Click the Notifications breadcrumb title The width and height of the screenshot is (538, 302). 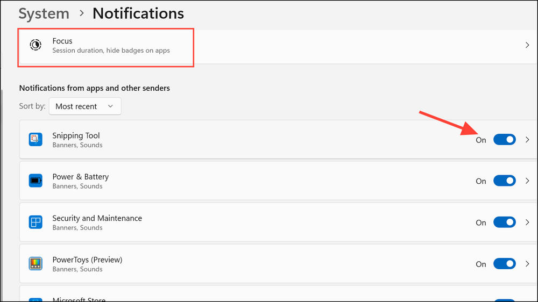tap(138, 13)
